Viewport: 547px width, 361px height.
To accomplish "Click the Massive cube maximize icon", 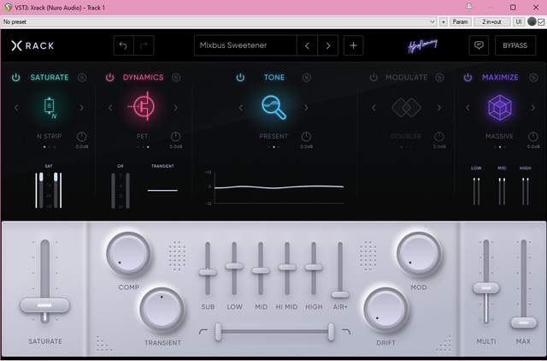I will (x=500, y=108).
